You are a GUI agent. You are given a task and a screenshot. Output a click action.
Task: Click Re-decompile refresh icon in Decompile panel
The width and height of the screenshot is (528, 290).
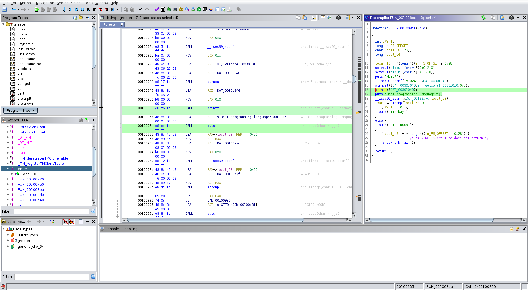[x=483, y=18]
